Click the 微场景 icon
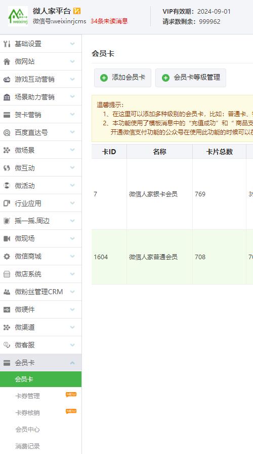253x454 pixels. [7, 150]
